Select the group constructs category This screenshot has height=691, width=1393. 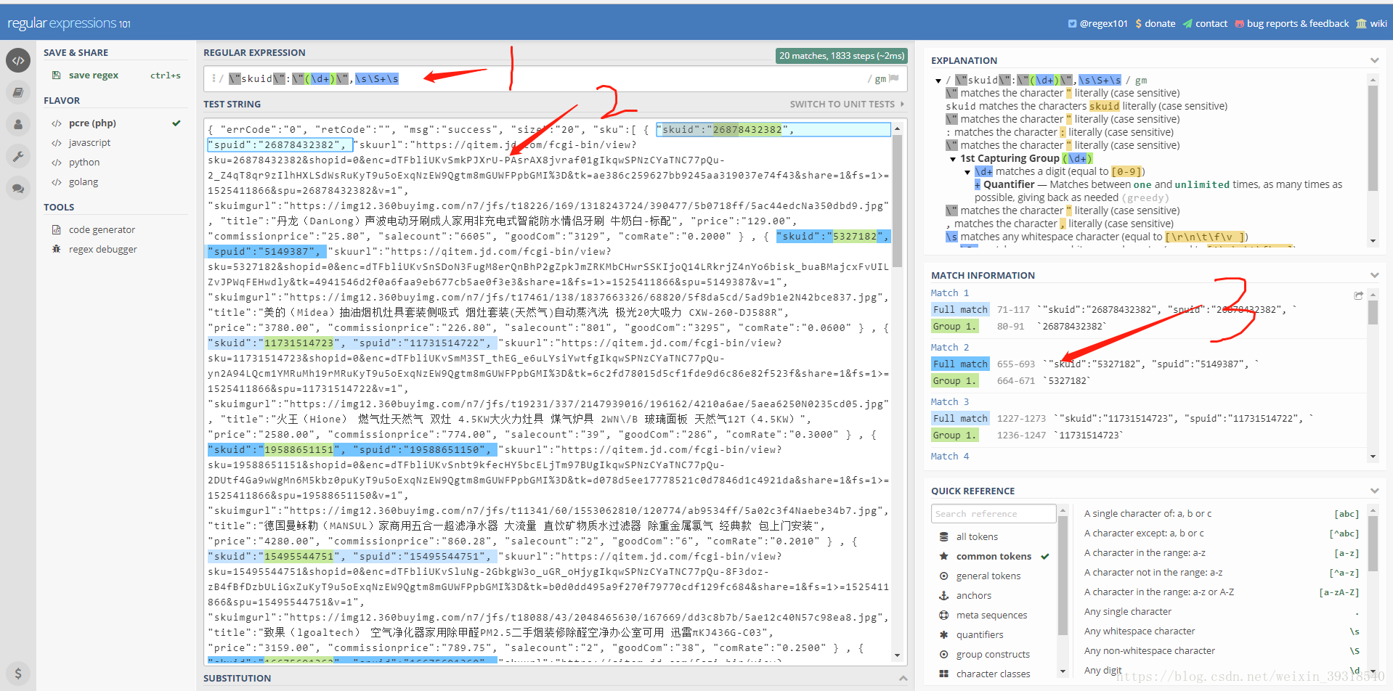coord(993,654)
